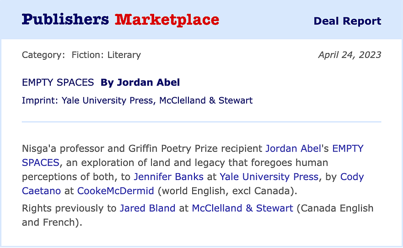Click the Deal Report header text
Image resolution: width=403 pixels, height=248 pixels.
[347, 21]
